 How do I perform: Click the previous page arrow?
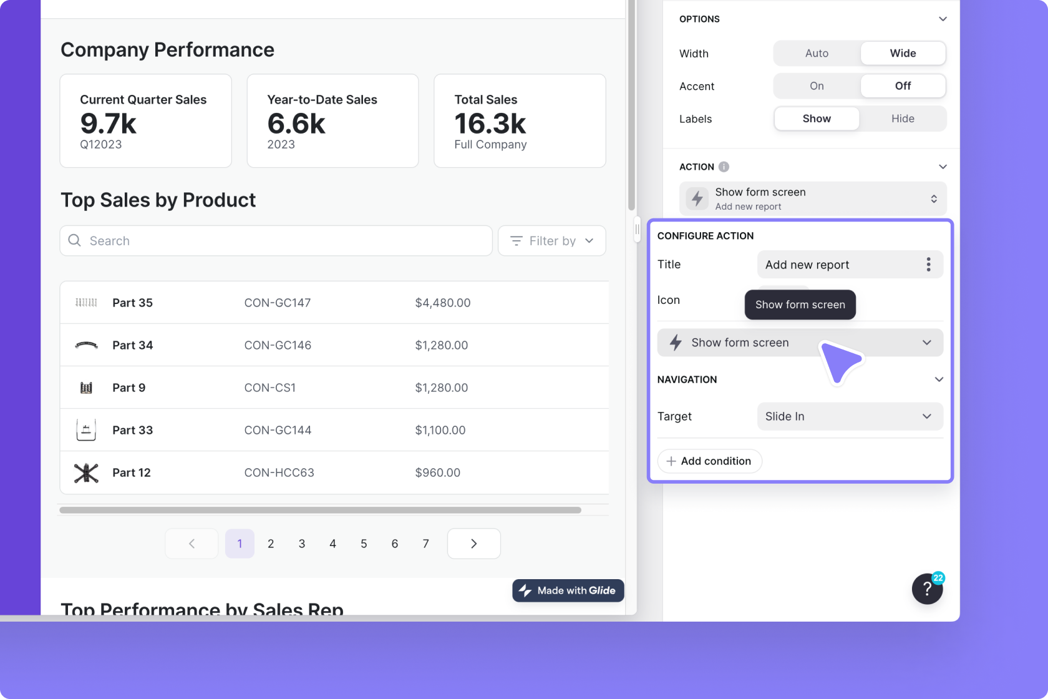(192, 544)
